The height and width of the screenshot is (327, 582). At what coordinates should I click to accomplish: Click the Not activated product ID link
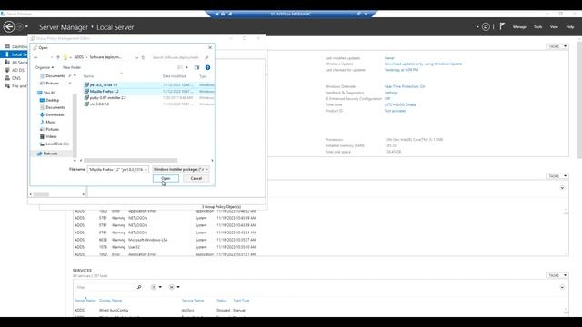[396, 111]
